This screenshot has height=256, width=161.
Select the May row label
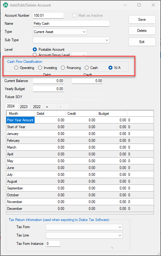pos(10,161)
